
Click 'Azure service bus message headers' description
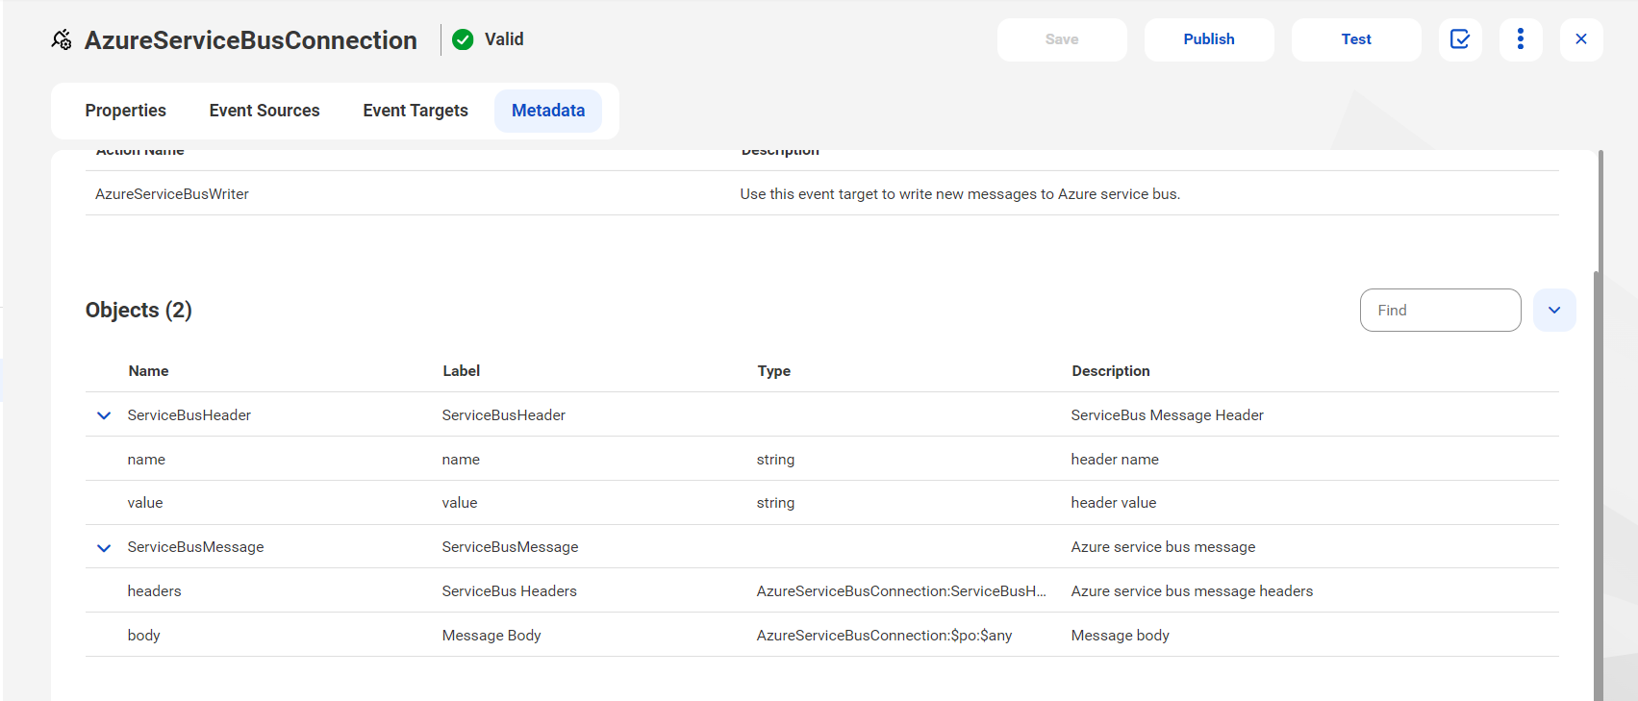[x=1193, y=591]
